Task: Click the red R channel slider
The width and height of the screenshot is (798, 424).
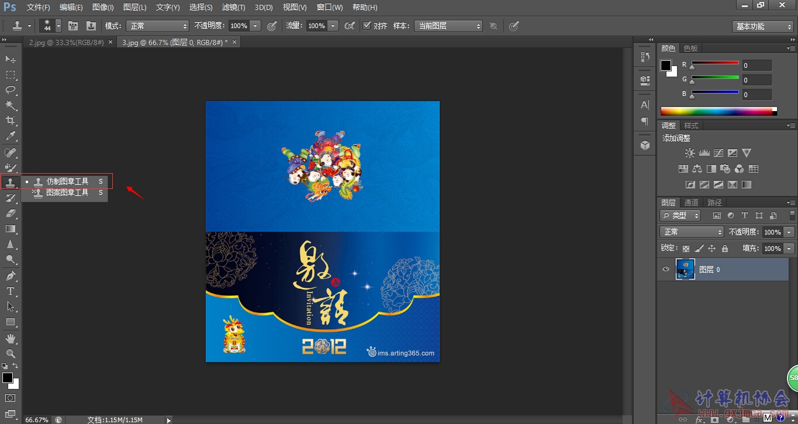Action: 715,64
